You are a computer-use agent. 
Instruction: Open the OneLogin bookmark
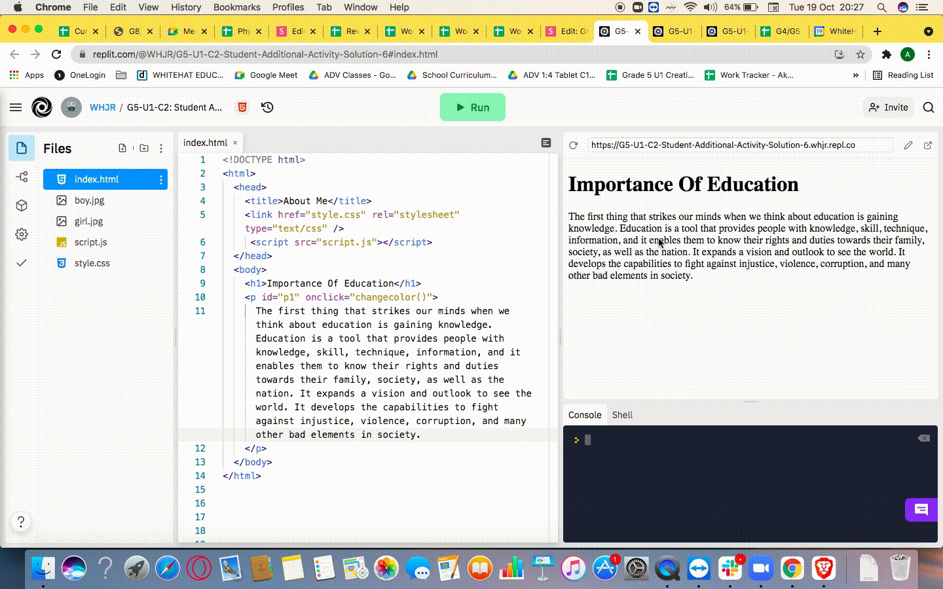[x=80, y=75]
